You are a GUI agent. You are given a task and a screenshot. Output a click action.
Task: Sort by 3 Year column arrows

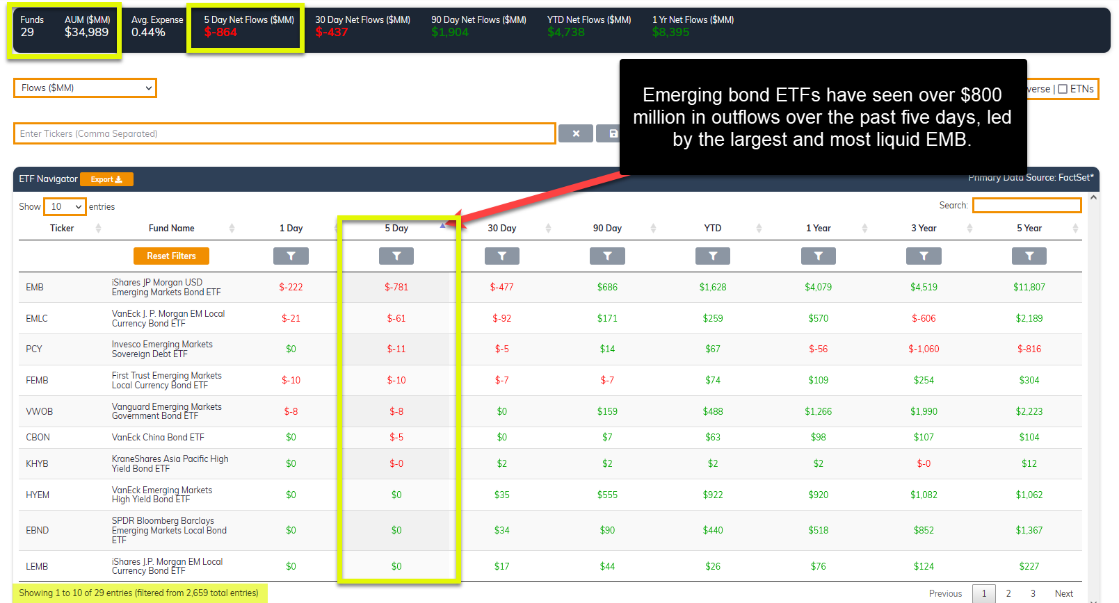coord(969,228)
